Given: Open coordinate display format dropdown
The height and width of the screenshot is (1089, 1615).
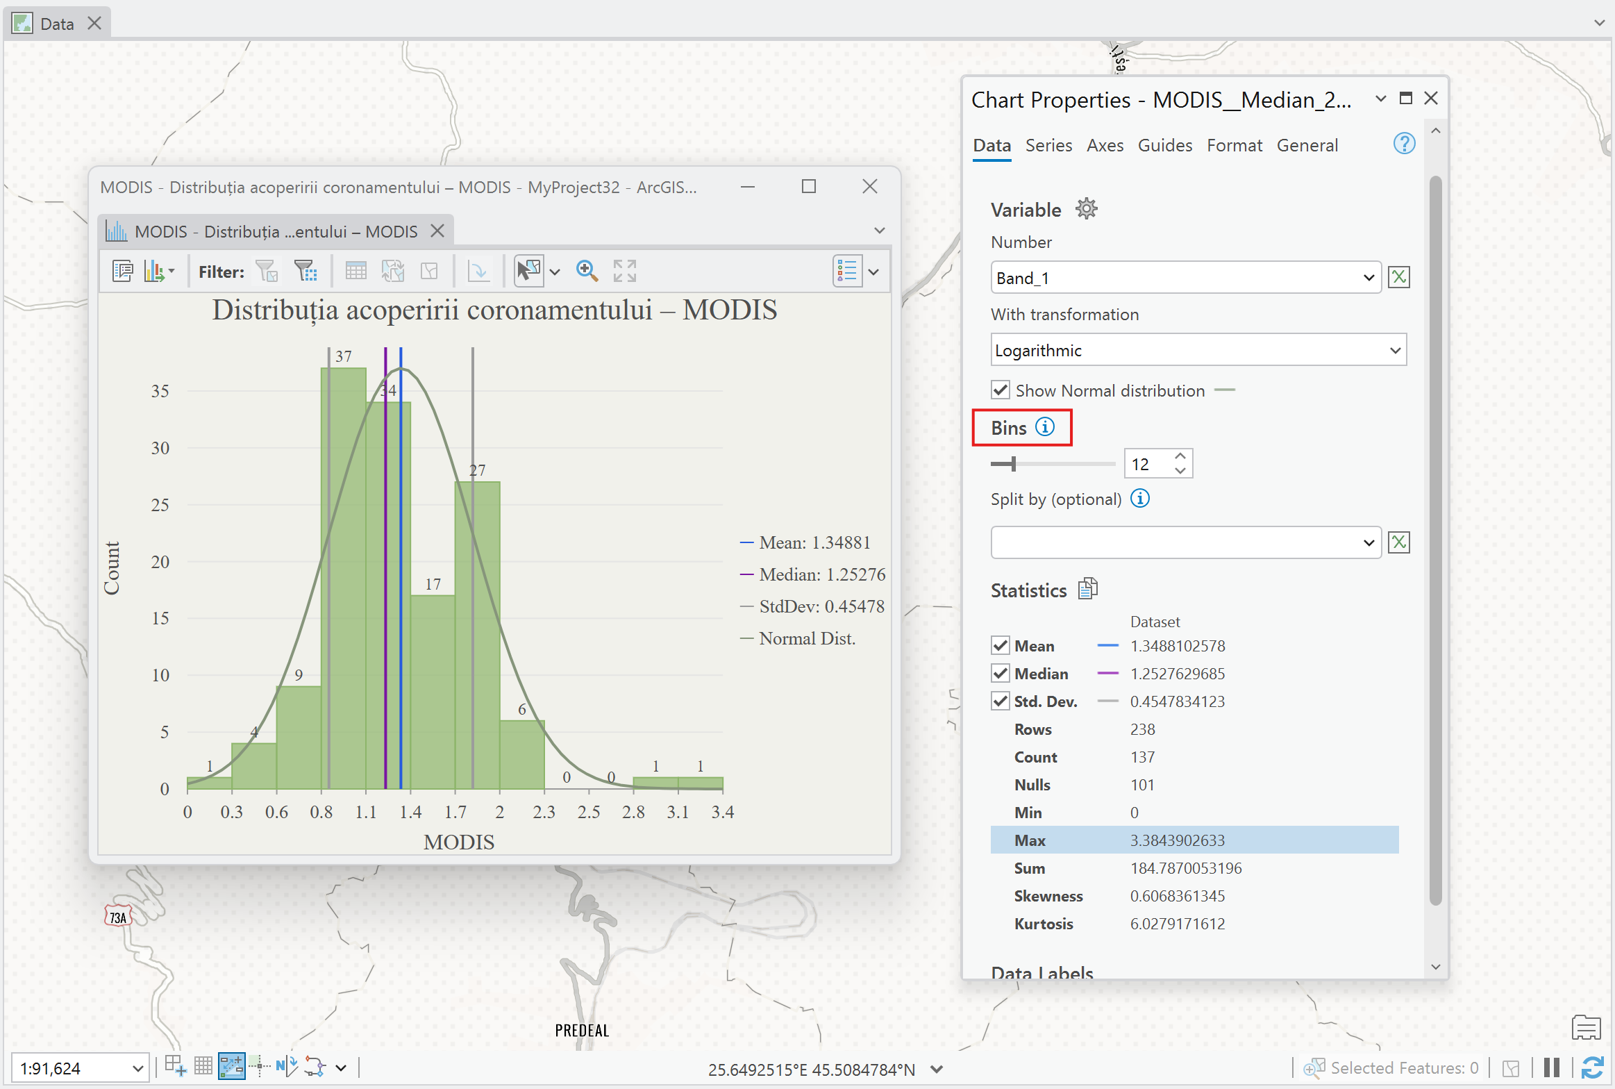Looking at the screenshot, I should pos(937,1070).
